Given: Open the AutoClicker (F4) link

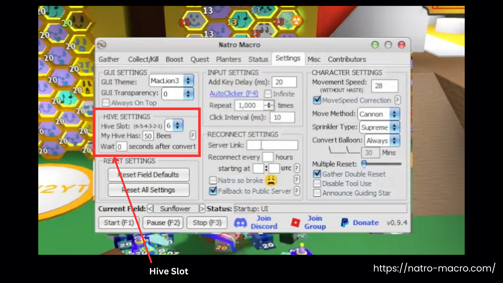Looking at the screenshot, I should tap(233, 94).
